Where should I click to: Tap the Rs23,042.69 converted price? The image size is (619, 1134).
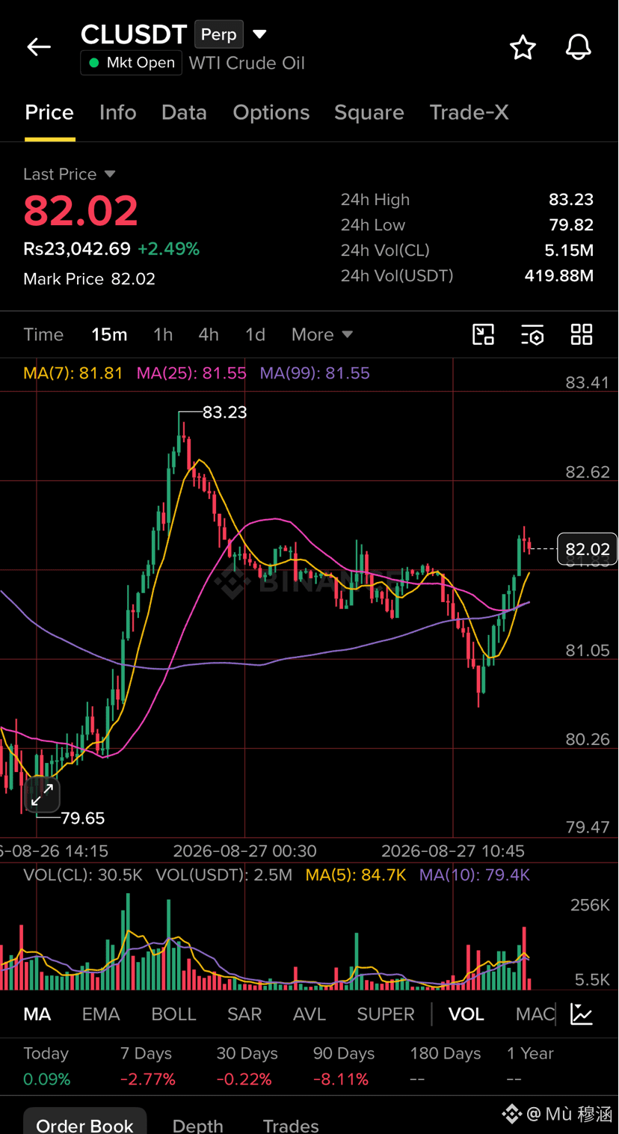click(x=77, y=249)
